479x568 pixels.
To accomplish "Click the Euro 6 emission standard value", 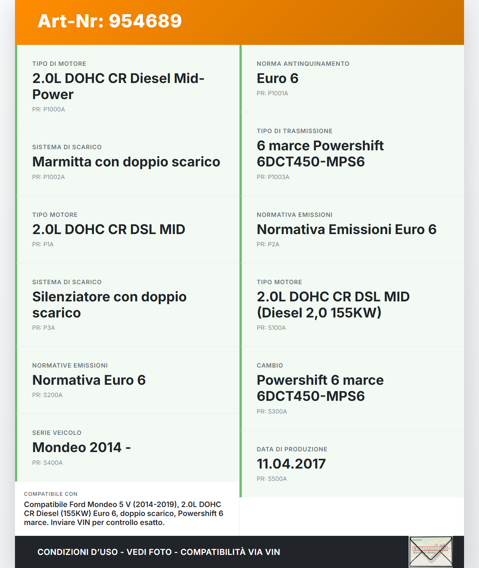I will (x=277, y=79).
